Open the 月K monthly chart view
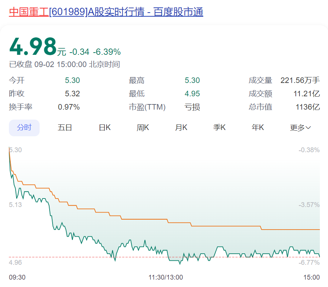 tap(181, 127)
